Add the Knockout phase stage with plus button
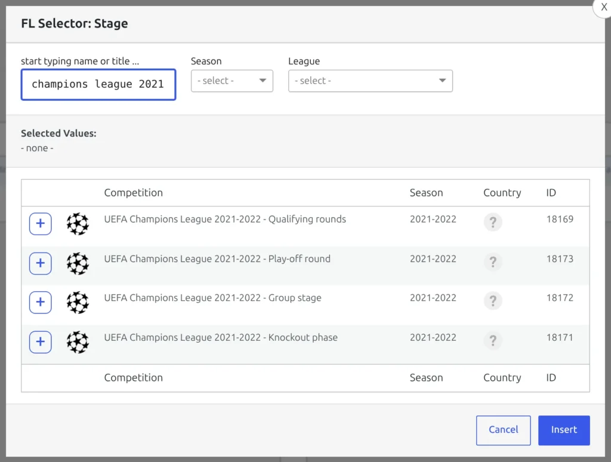This screenshot has height=462, width=611. [40, 342]
